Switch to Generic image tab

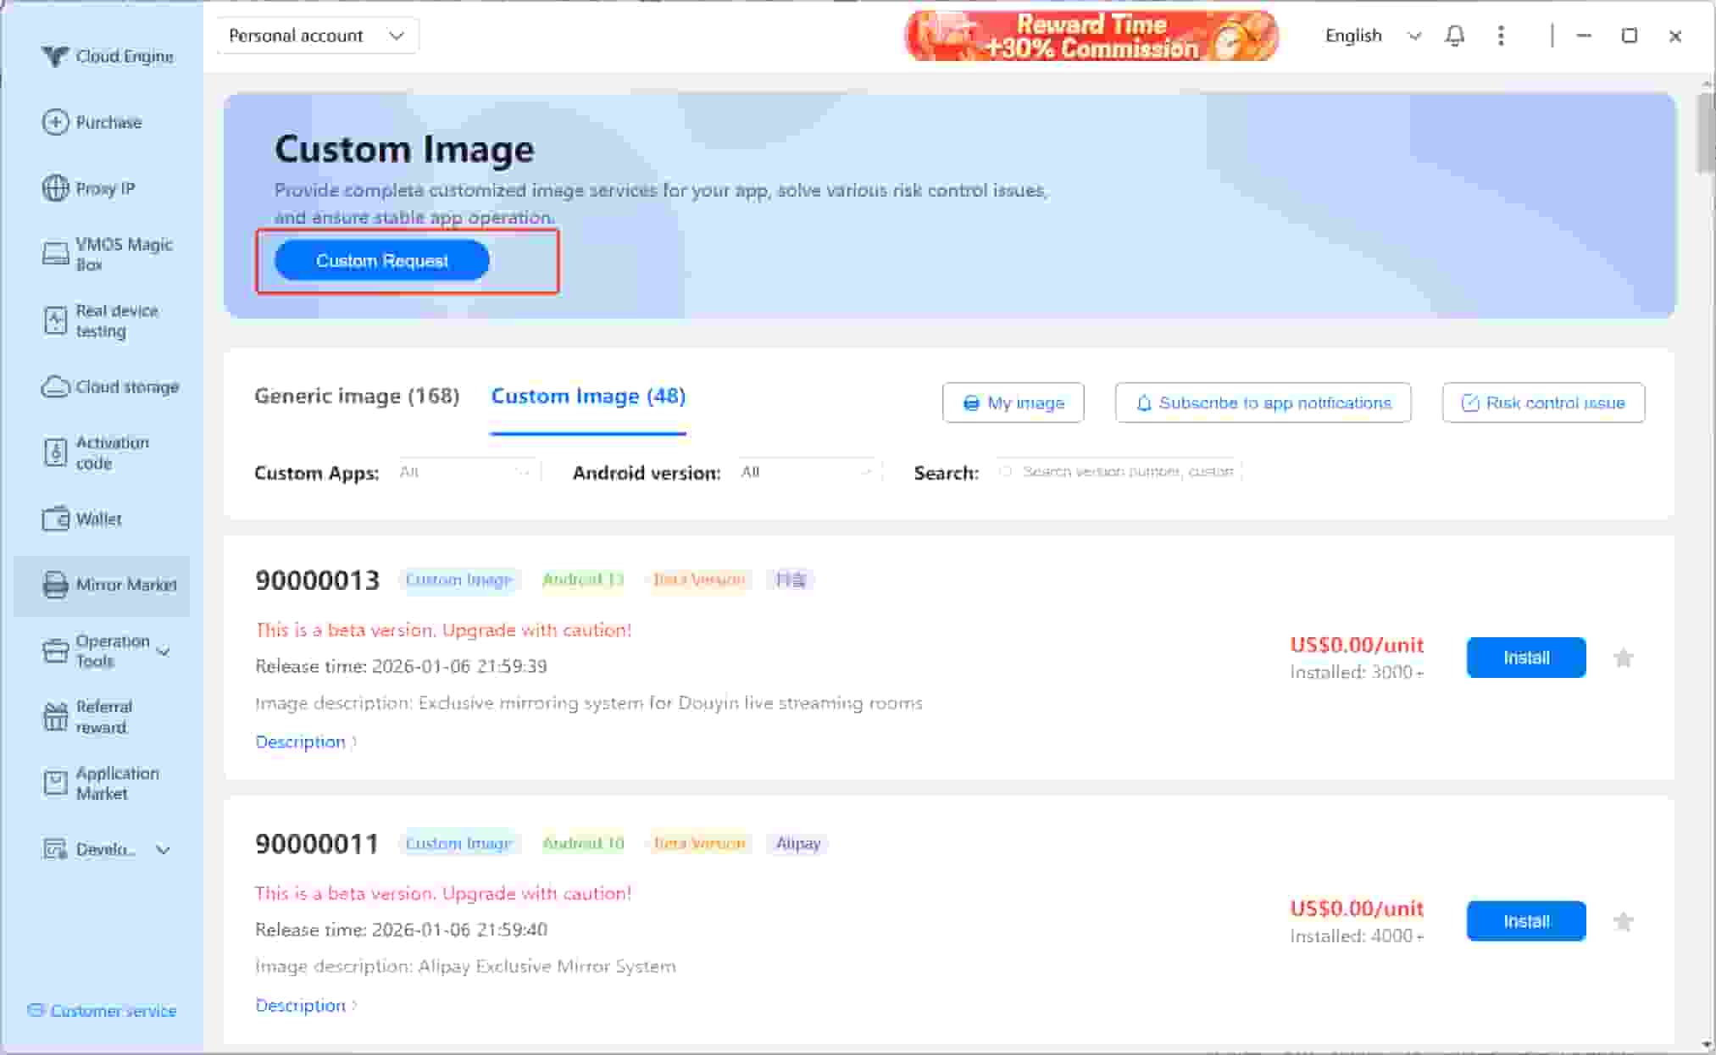(x=357, y=396)
